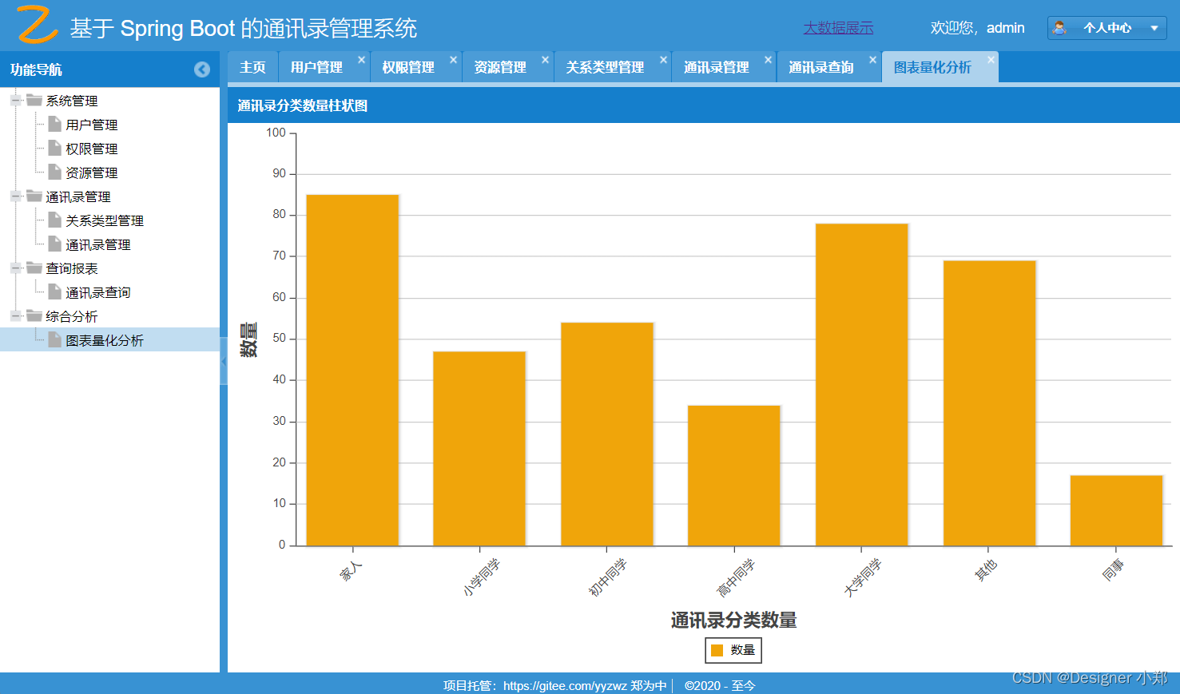Open the 大数据展示 link
The height and width of the screenshot is (694, 1180).
[838, 28]
